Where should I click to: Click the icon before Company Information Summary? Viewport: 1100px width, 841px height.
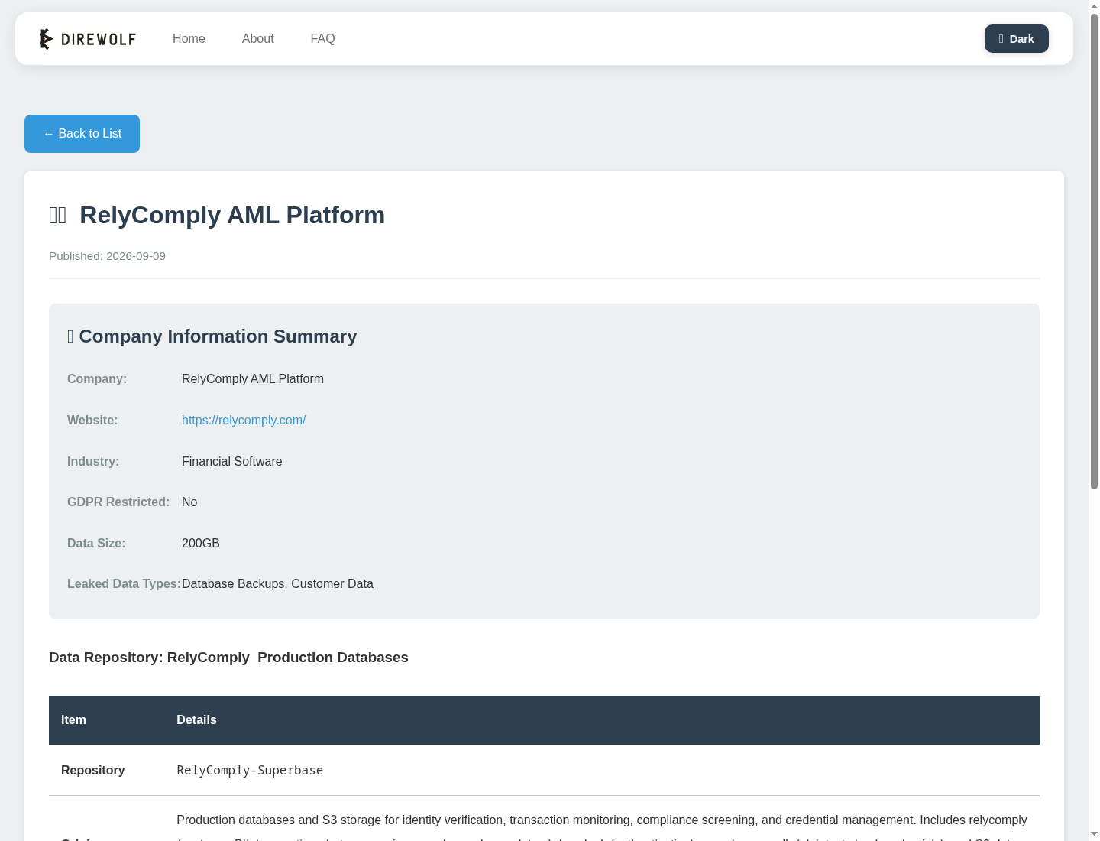(x=70, y=336)
